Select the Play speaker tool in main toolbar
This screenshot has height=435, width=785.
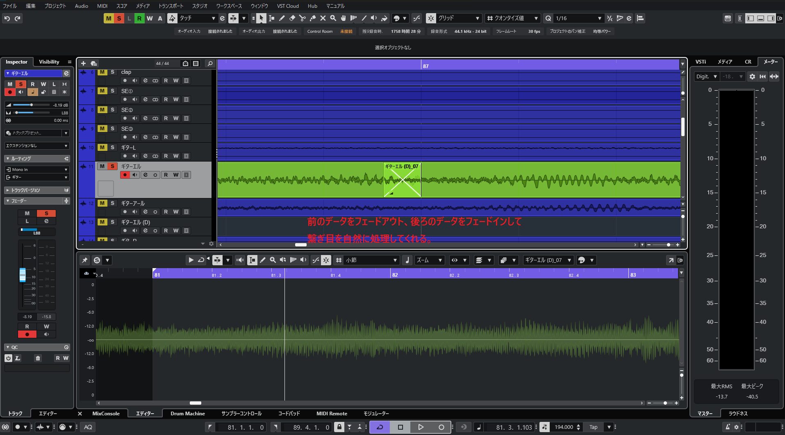pos(374,18)
